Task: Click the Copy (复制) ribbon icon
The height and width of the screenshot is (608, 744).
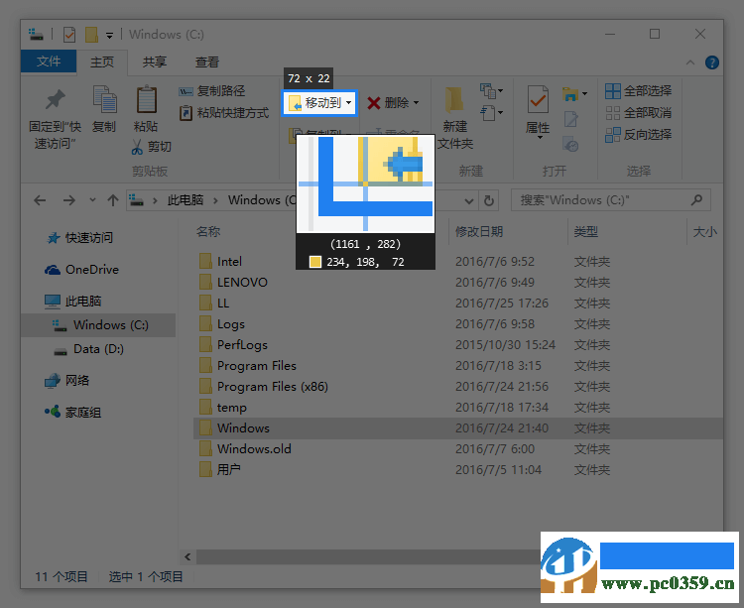Action: click(104, 99)
